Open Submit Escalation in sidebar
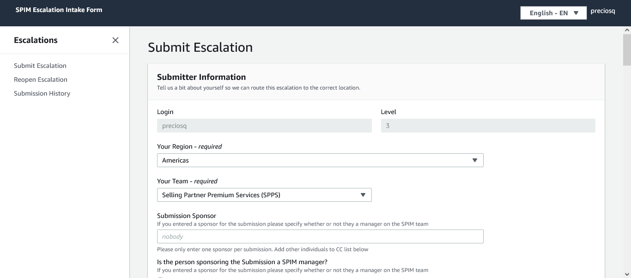This screenshot has width=631, height=278. pos(40,66)
